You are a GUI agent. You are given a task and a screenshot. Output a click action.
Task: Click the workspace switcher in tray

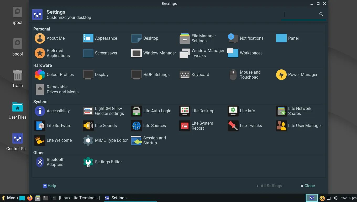coord(312,198)
